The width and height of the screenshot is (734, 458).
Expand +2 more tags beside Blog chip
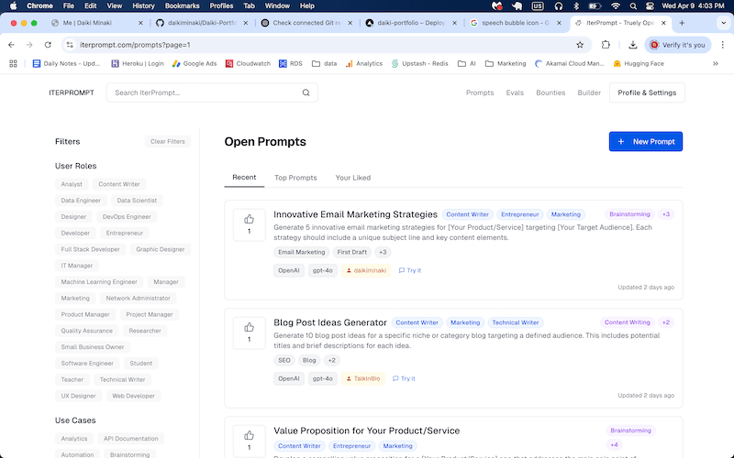click(331, 360)
